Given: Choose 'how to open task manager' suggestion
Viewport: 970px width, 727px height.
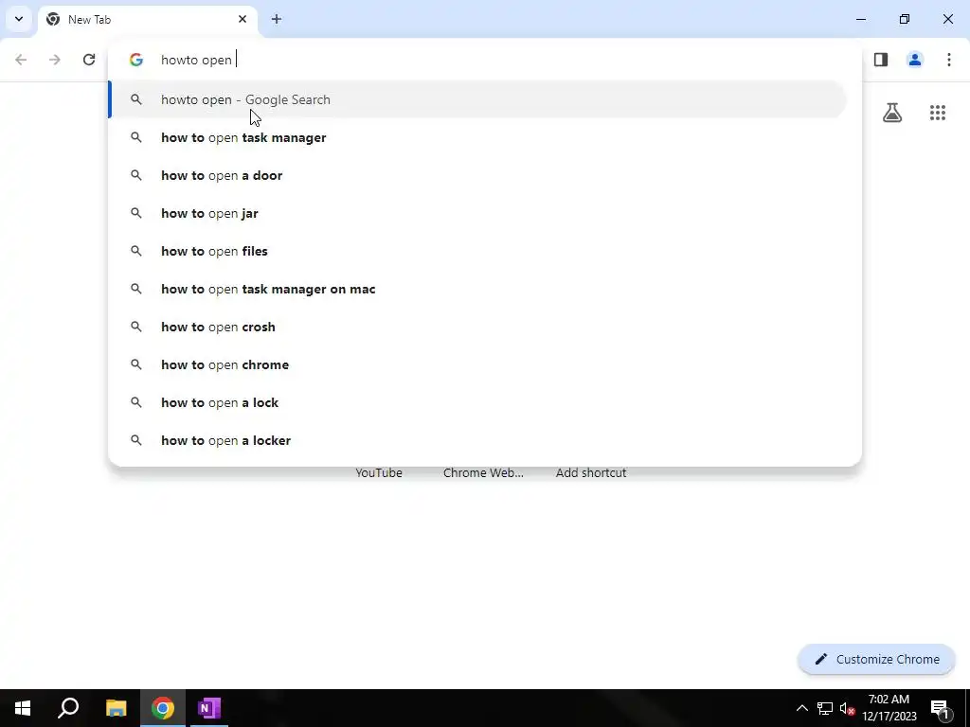Looking at the screenshot, I should click(x=477, y=137).
